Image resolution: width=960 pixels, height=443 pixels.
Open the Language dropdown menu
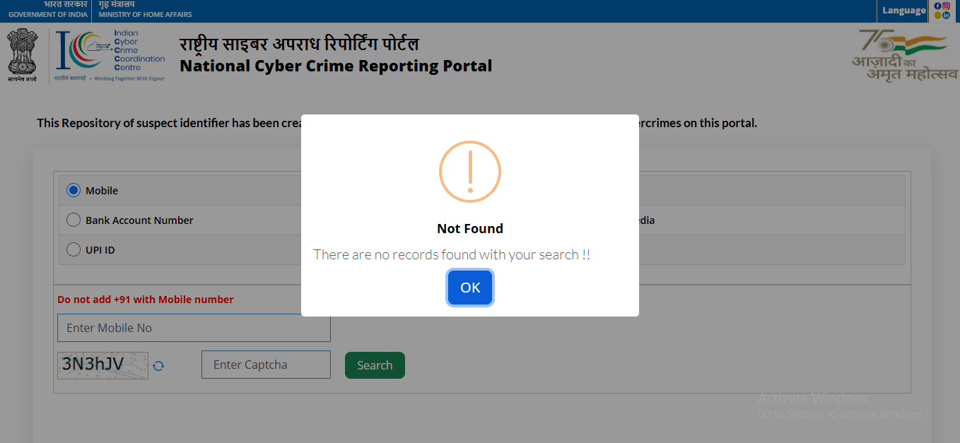pos(903,11)
